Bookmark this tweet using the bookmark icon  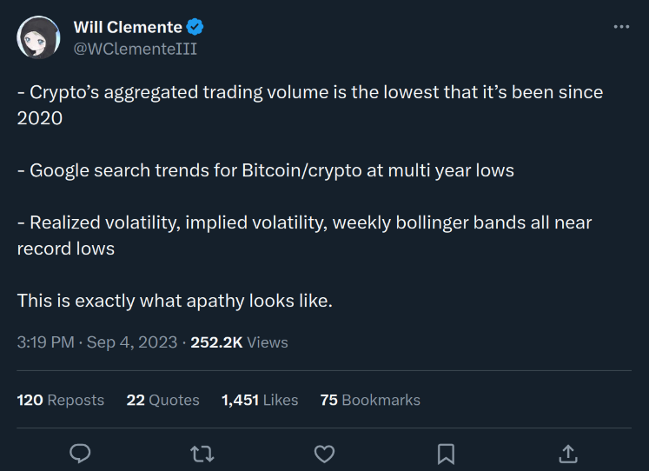point(446,453)
